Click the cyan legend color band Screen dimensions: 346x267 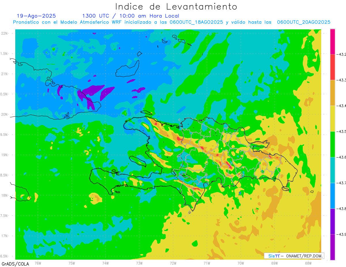click(x=332, y=170)
